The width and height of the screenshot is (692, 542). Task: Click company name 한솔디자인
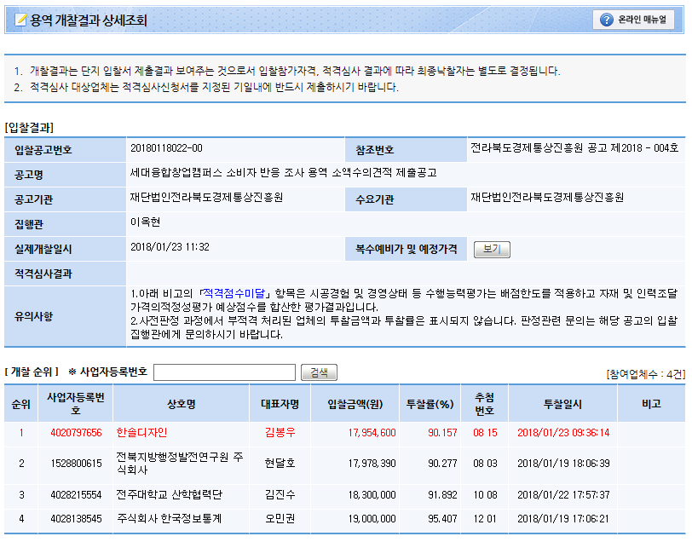[x=142, y=433]
